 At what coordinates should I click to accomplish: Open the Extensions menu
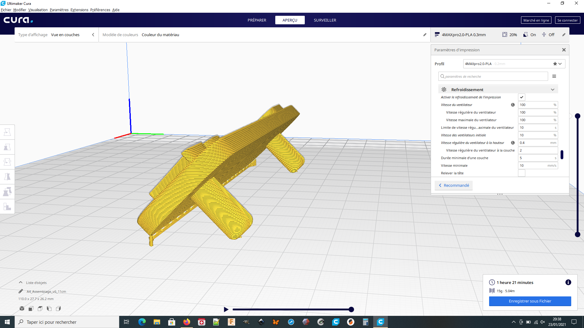[x=79, y=10]
